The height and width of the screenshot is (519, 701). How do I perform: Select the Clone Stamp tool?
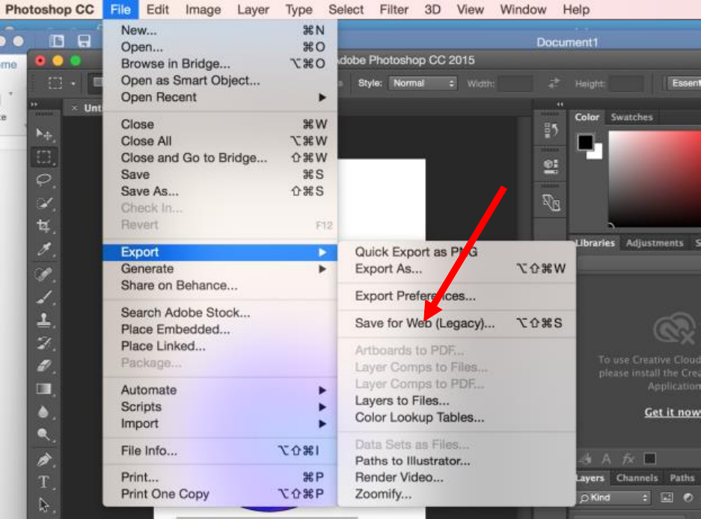coord(44,320)
